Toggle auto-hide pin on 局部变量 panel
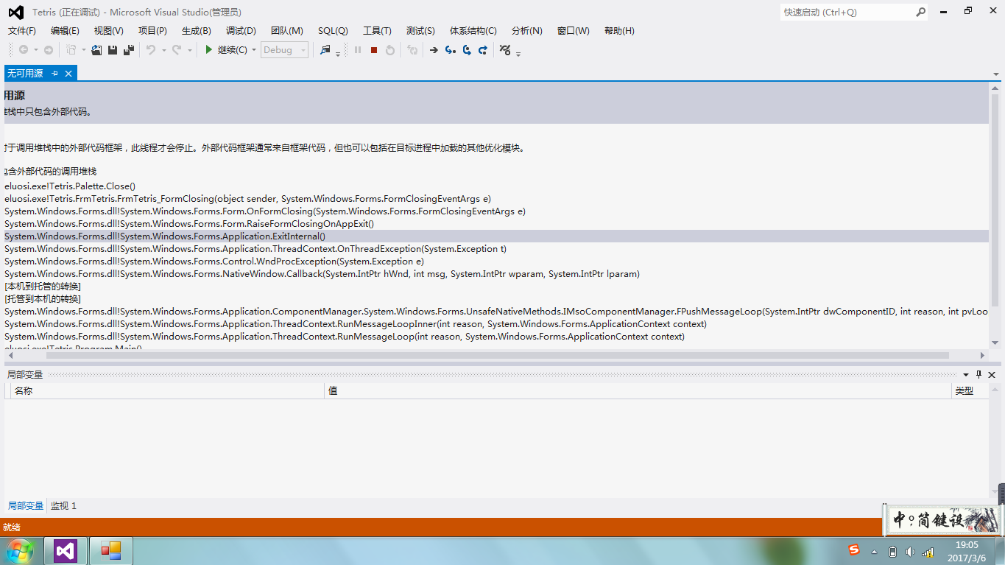Image resolution: width=1005 pixels, height=565 pixels. point(979,374)
